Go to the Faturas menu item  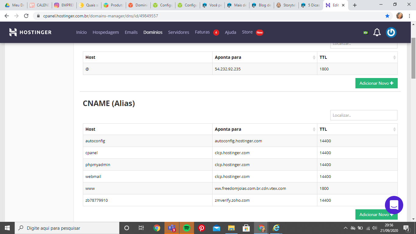202,32
